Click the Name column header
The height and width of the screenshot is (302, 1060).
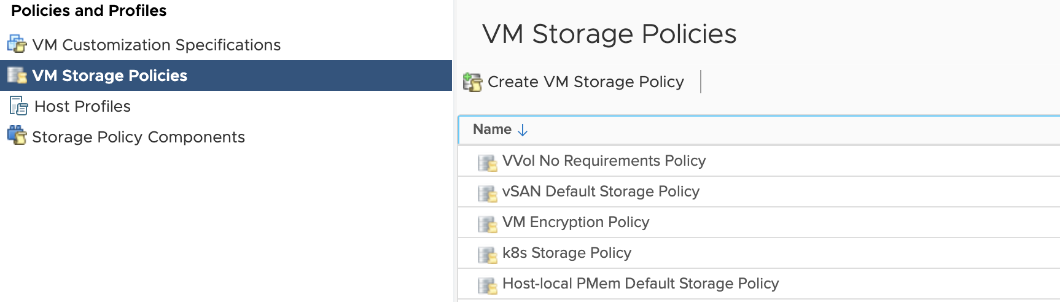coord(492,130)
